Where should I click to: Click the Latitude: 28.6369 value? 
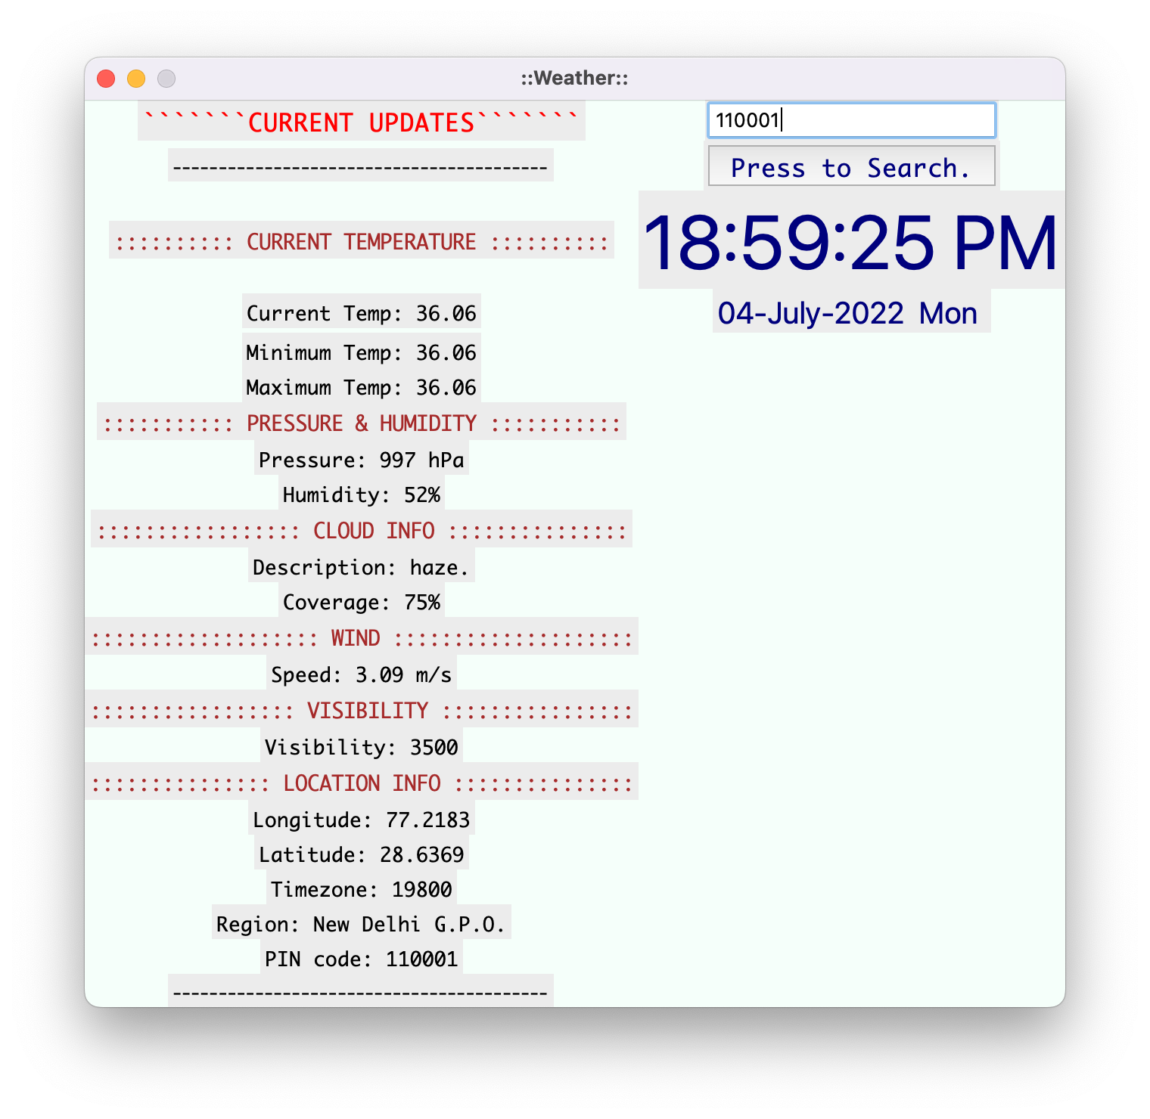tap(362, 854)
